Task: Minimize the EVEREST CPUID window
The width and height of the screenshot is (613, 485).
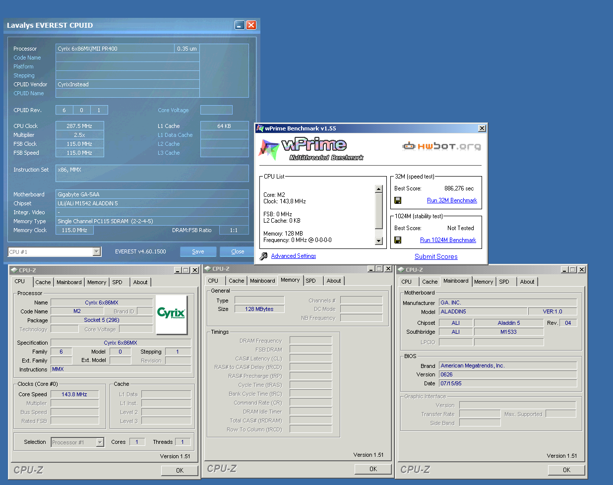Action: tap(240, 25)
